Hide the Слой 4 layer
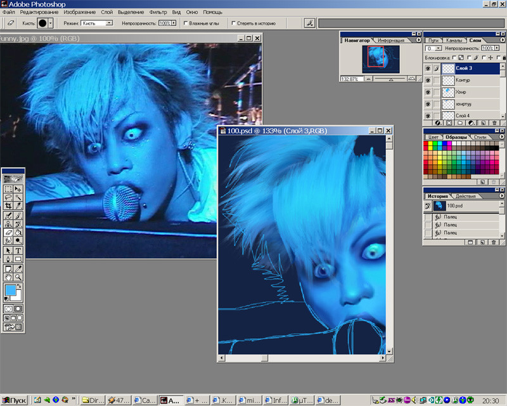The image size is (507, 406). pyautogui.click(x=428, y=115)
